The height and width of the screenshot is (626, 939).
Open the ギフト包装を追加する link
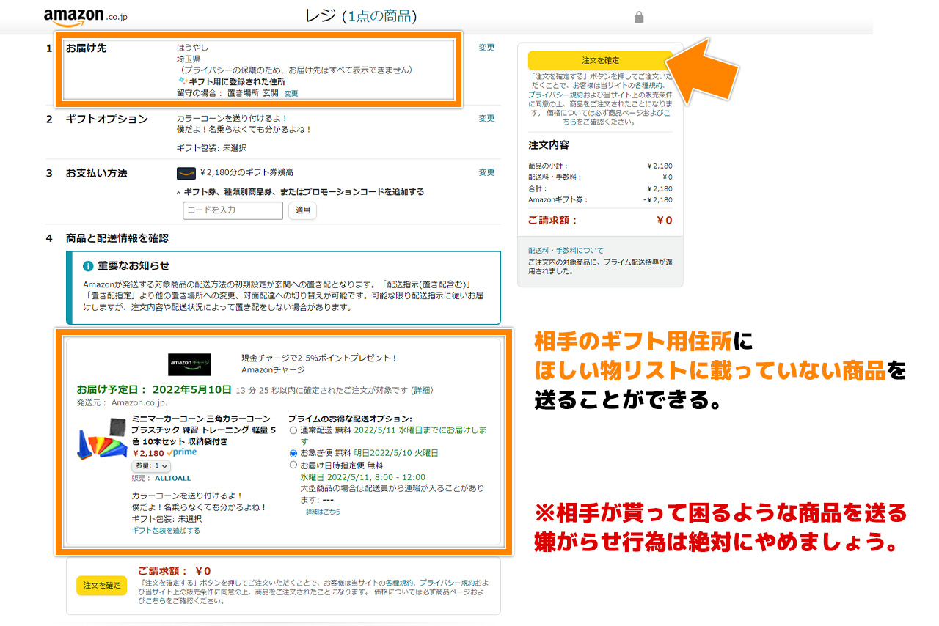pyautogui.click(x=165, y=530)
